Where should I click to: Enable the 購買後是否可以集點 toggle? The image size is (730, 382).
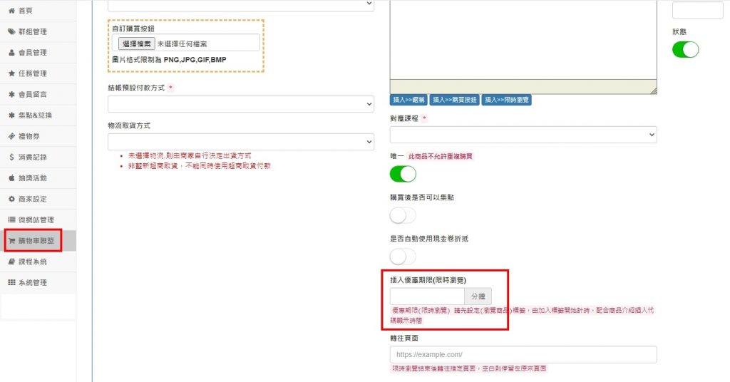403,215
